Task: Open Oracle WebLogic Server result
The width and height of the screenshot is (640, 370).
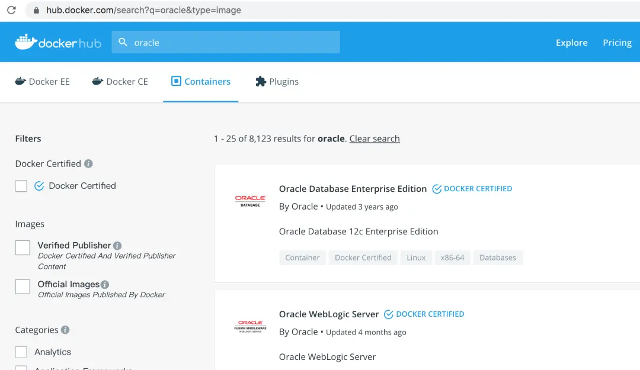Action: [329, 314]
